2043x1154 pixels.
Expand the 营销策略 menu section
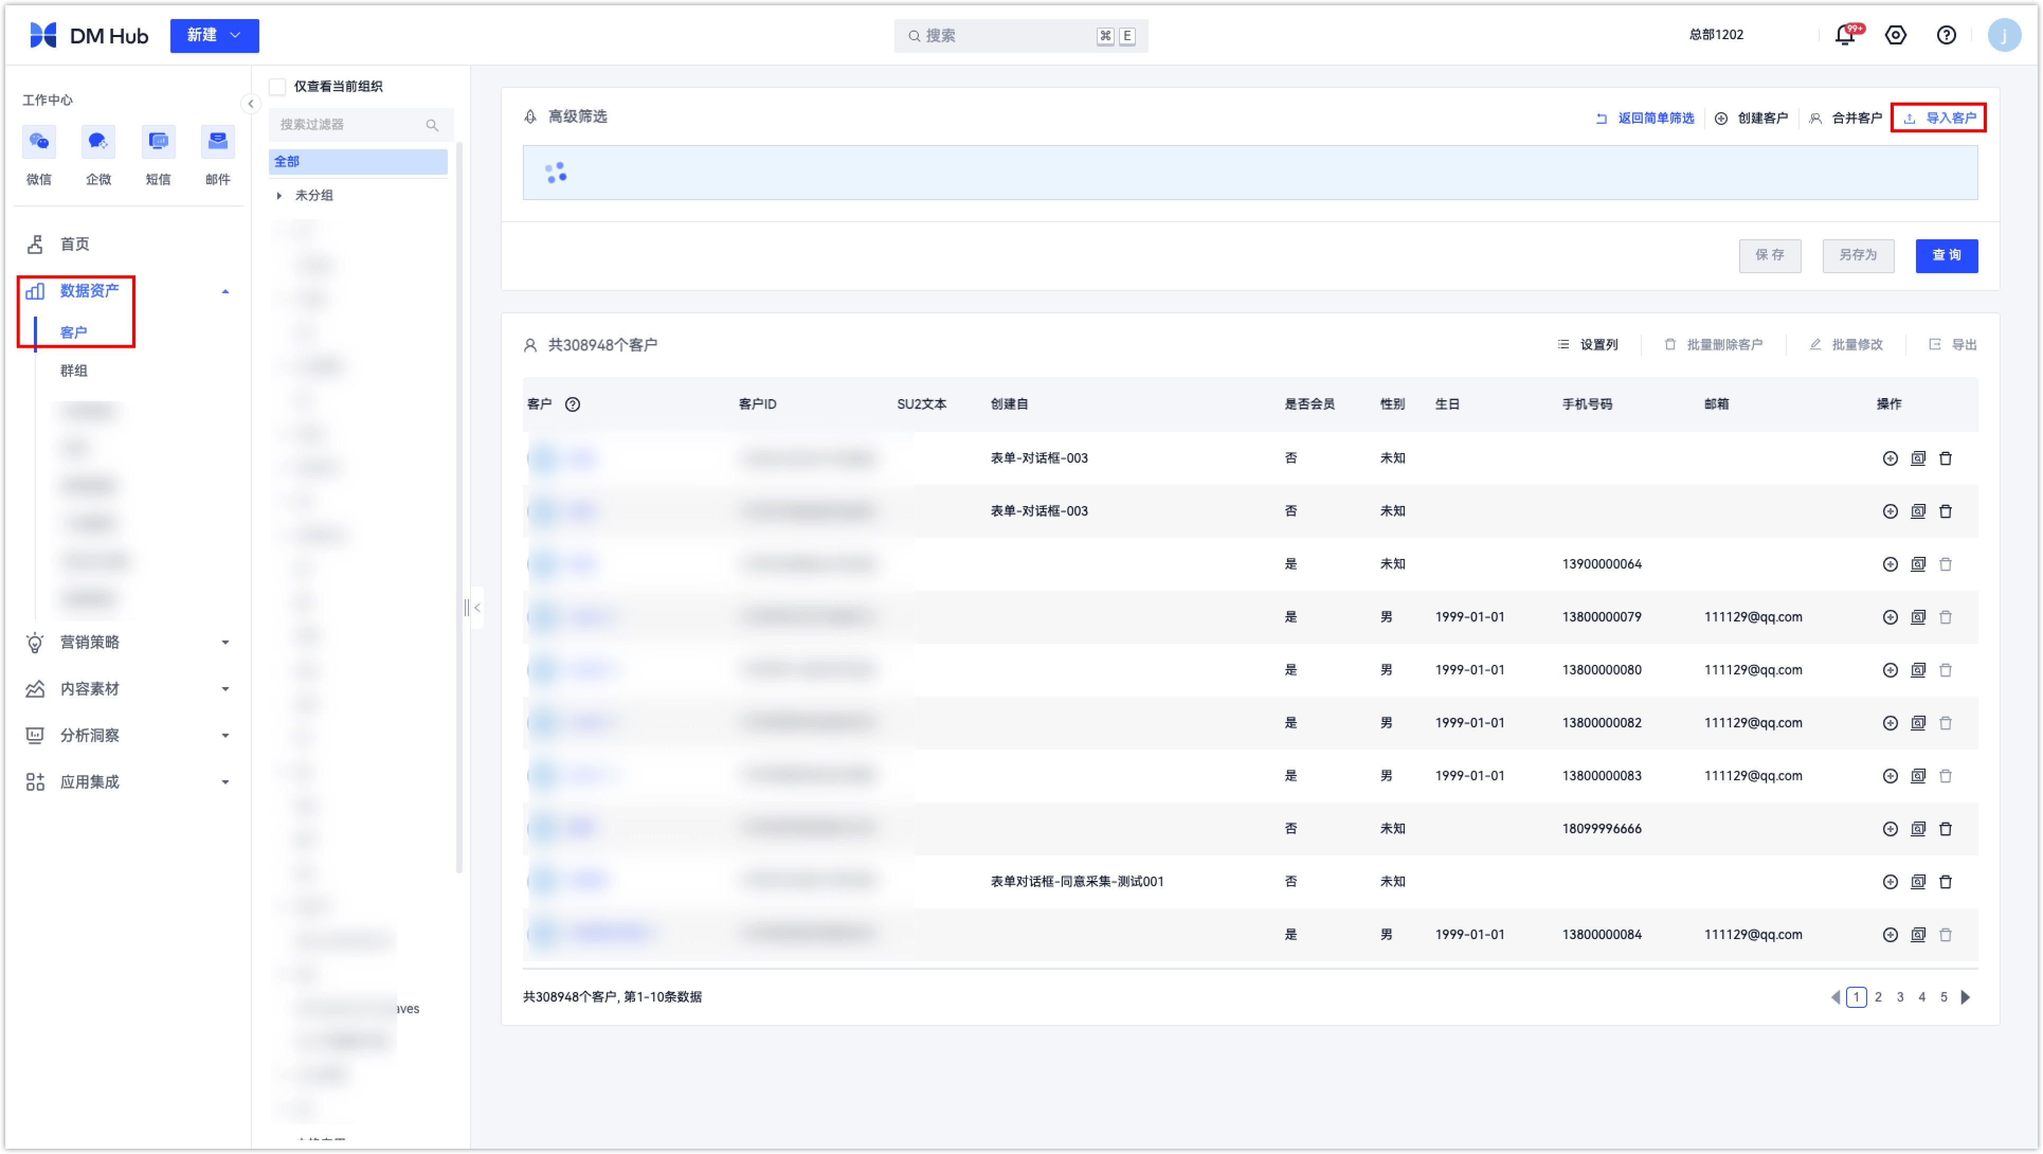click(225, 643)
